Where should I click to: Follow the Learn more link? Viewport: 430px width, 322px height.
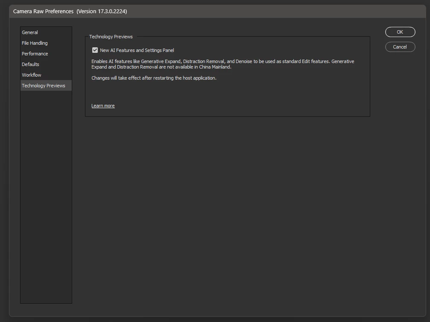coord(103,106)
